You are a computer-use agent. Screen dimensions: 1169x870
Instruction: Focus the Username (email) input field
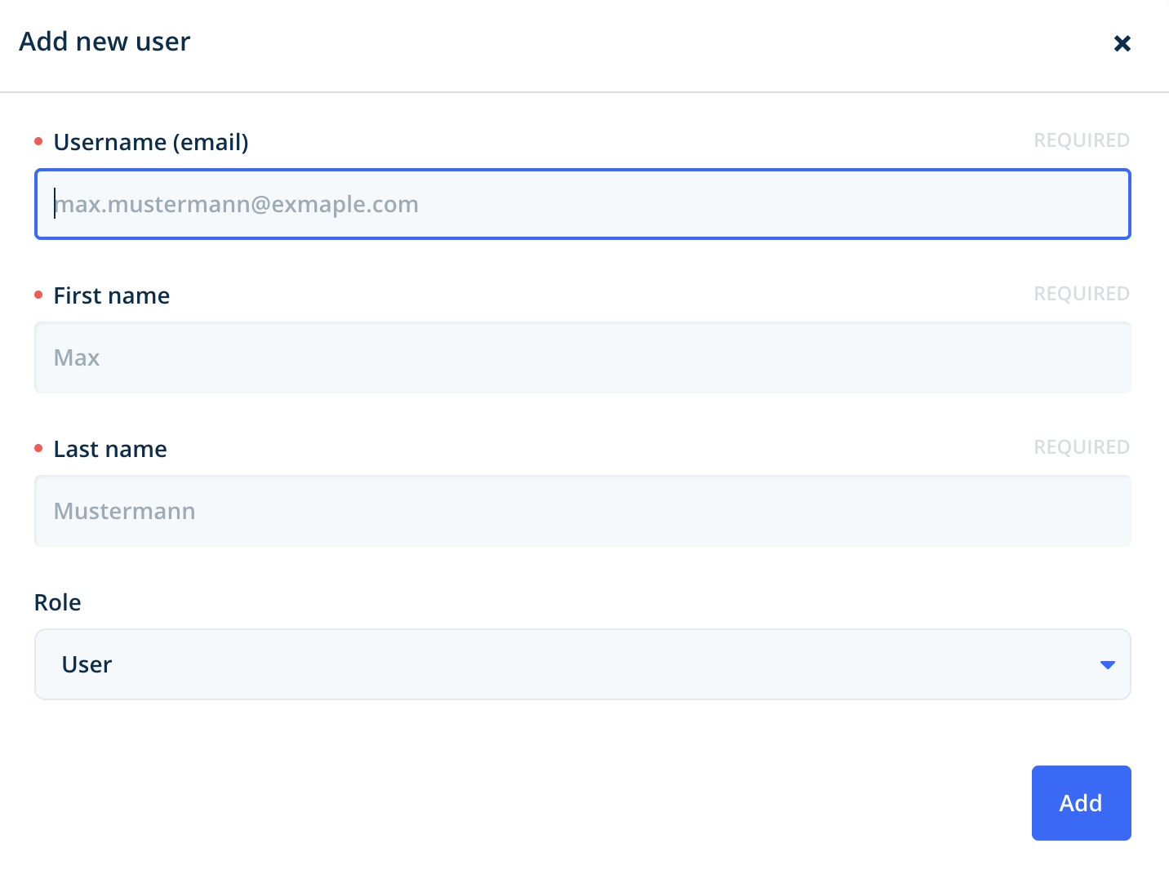pos(583,204)
